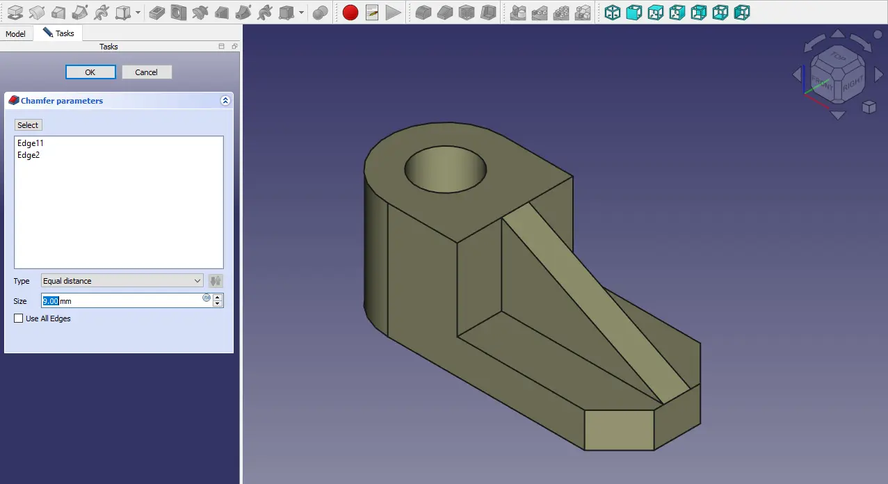Image resolution: width=888 pixels, height=484 pixels.
Task: Click the edge/face selection toggle beside Type
Action: [216, 281]
